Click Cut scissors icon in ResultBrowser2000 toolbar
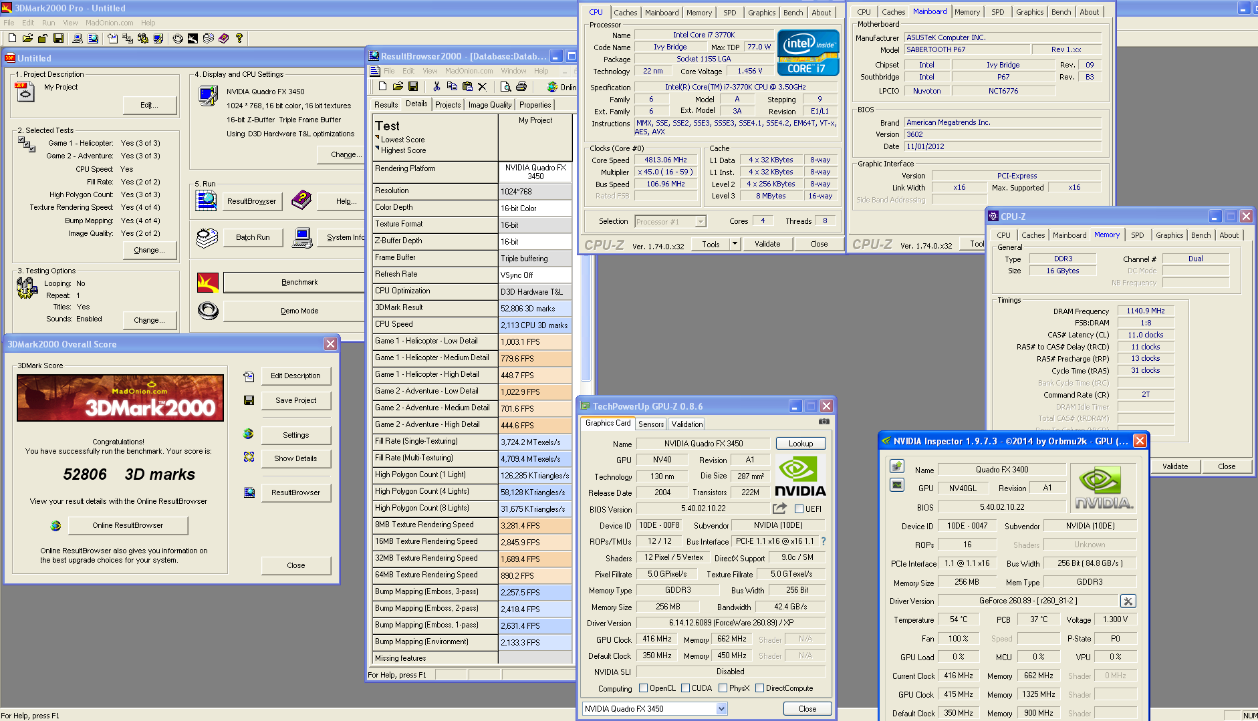 [436, 86]
